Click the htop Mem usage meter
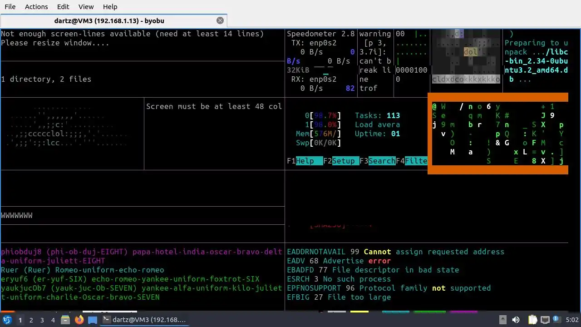581x327 pixels. tap(318, 134)
